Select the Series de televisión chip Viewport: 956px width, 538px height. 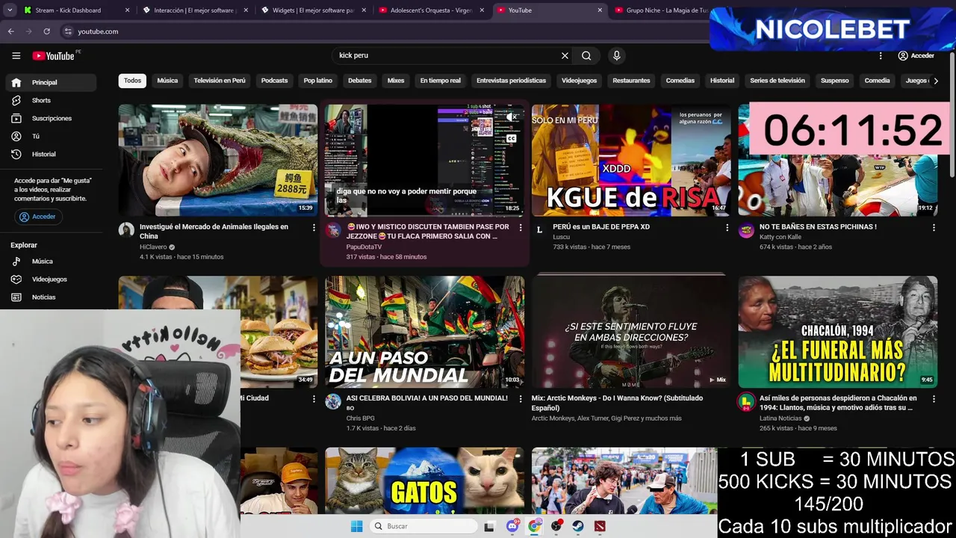click(777, 81)
